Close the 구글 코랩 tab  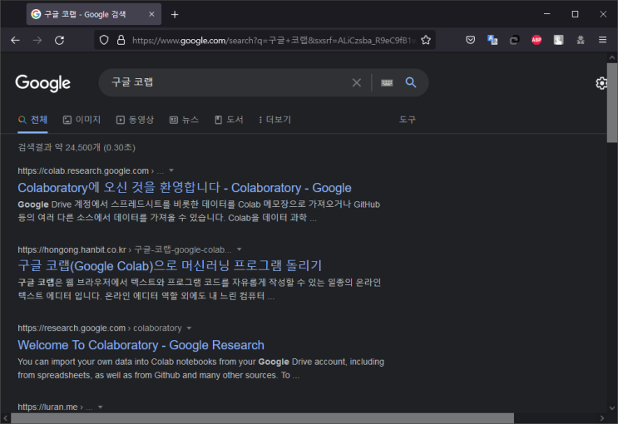(x=151, y=14)
